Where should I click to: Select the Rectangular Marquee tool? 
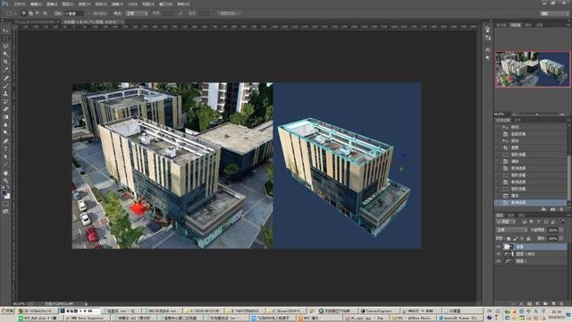(5, 38)
